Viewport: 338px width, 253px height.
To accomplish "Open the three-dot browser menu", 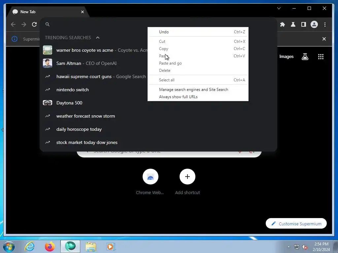I will 325,24.
